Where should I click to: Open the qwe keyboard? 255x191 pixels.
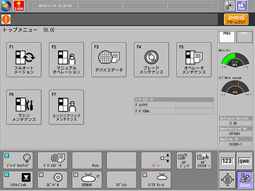coord(244,161)
